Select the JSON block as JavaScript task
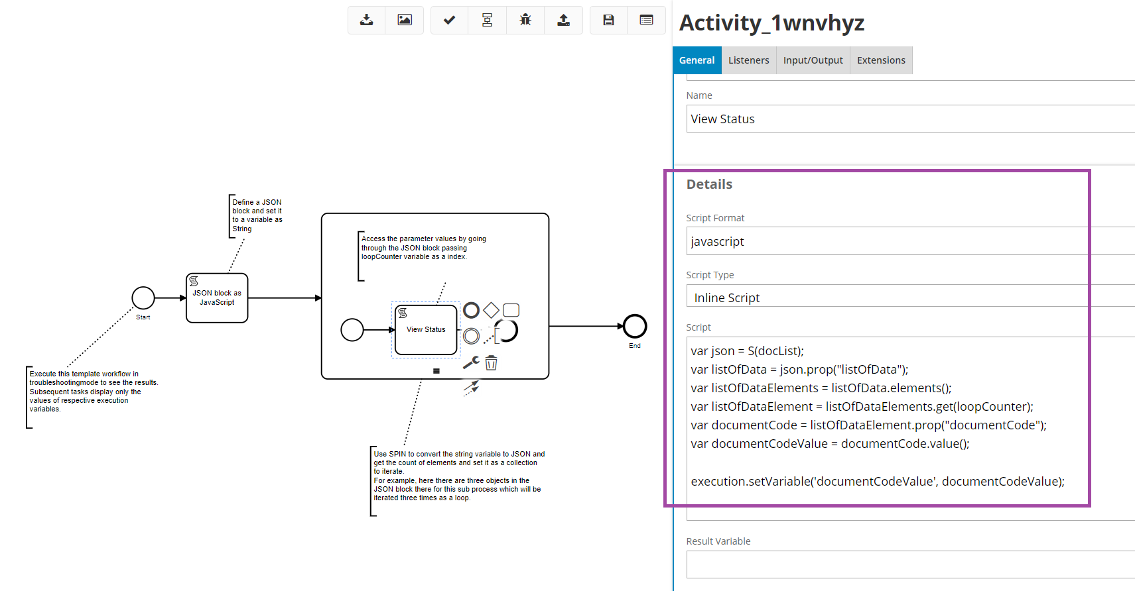The height and width of the screenshot is (591, 1135). tap(217, 298)
